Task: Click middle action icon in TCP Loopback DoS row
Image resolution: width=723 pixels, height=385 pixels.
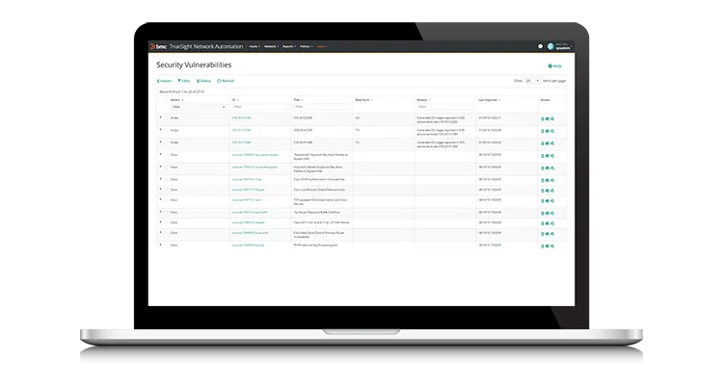Action: tap(548, 201)
